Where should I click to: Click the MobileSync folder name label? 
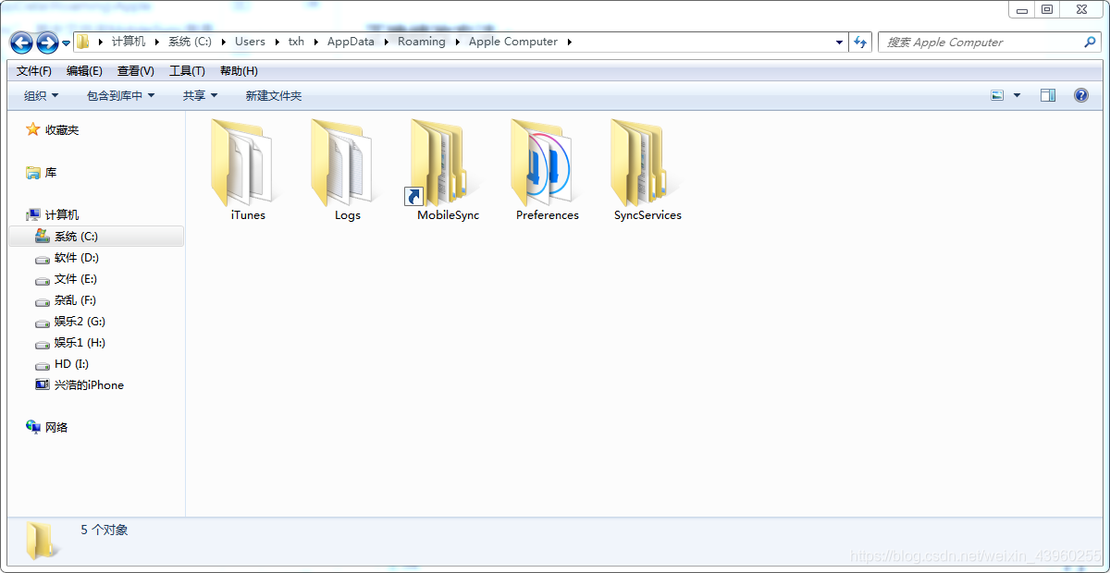[449, 215]
